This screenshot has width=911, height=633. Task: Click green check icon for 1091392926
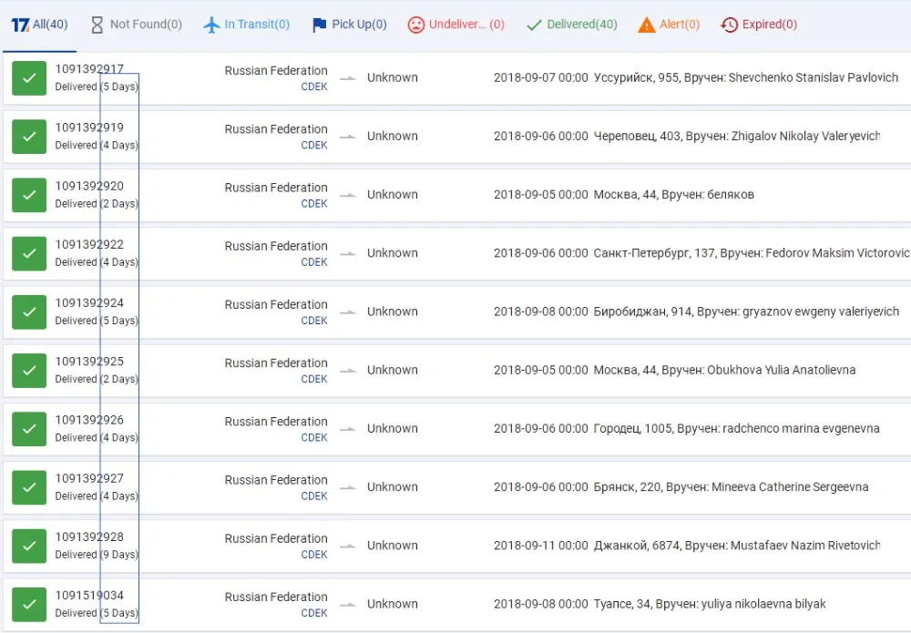point(29,429)
